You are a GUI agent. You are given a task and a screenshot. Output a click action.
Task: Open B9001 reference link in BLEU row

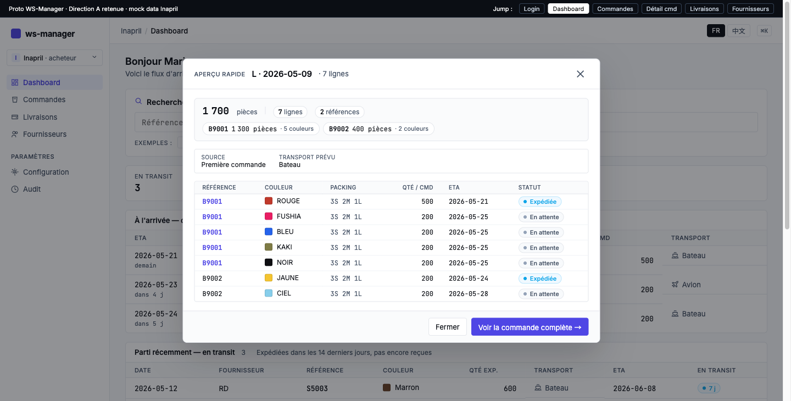pyautogui.click(x=212, y=232)
